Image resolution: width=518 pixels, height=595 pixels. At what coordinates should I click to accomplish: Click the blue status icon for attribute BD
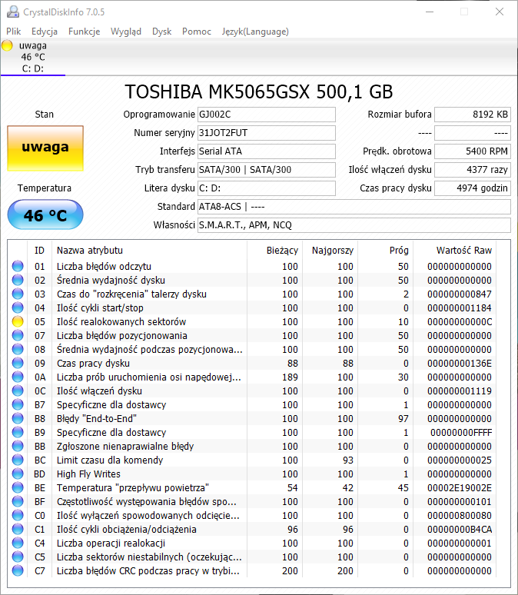18,474
